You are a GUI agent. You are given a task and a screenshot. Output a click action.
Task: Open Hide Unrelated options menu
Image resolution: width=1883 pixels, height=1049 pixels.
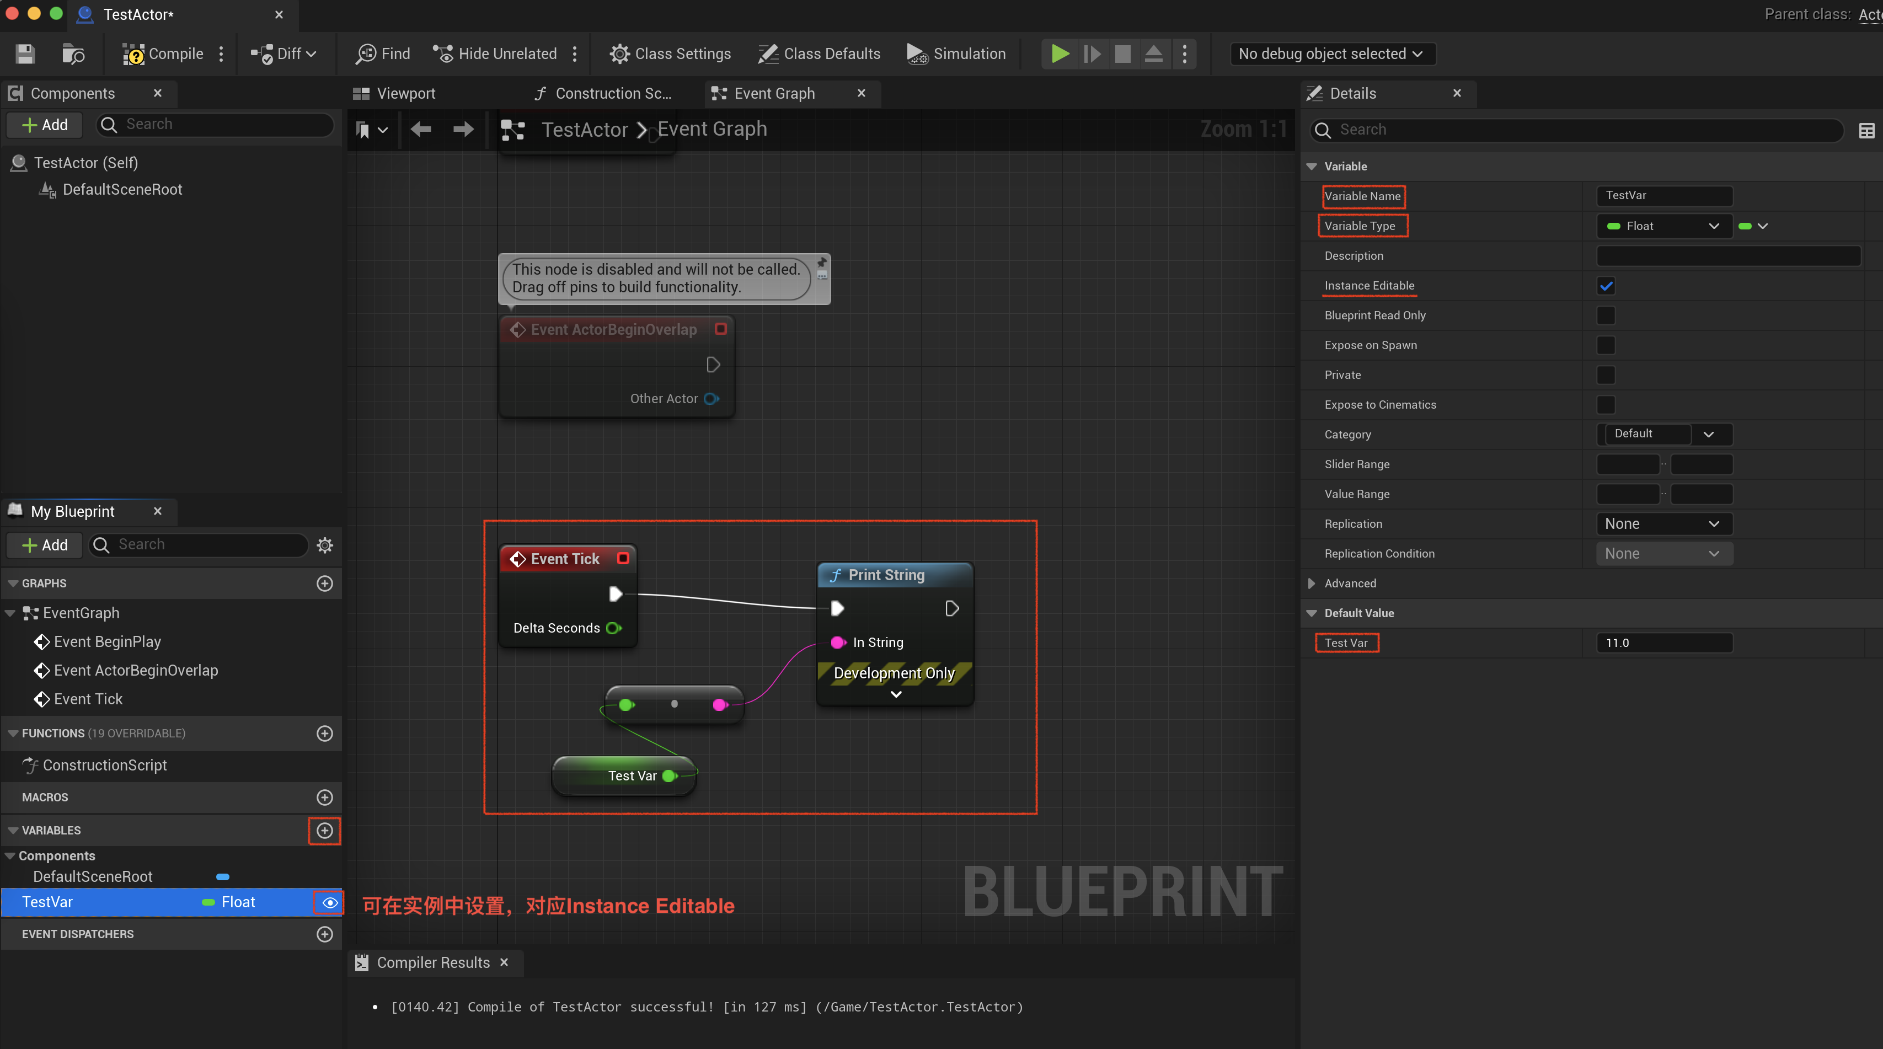[575, 53]
